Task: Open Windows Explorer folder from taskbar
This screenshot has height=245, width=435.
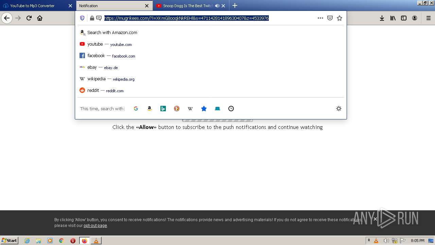Action: pos(38,241)
